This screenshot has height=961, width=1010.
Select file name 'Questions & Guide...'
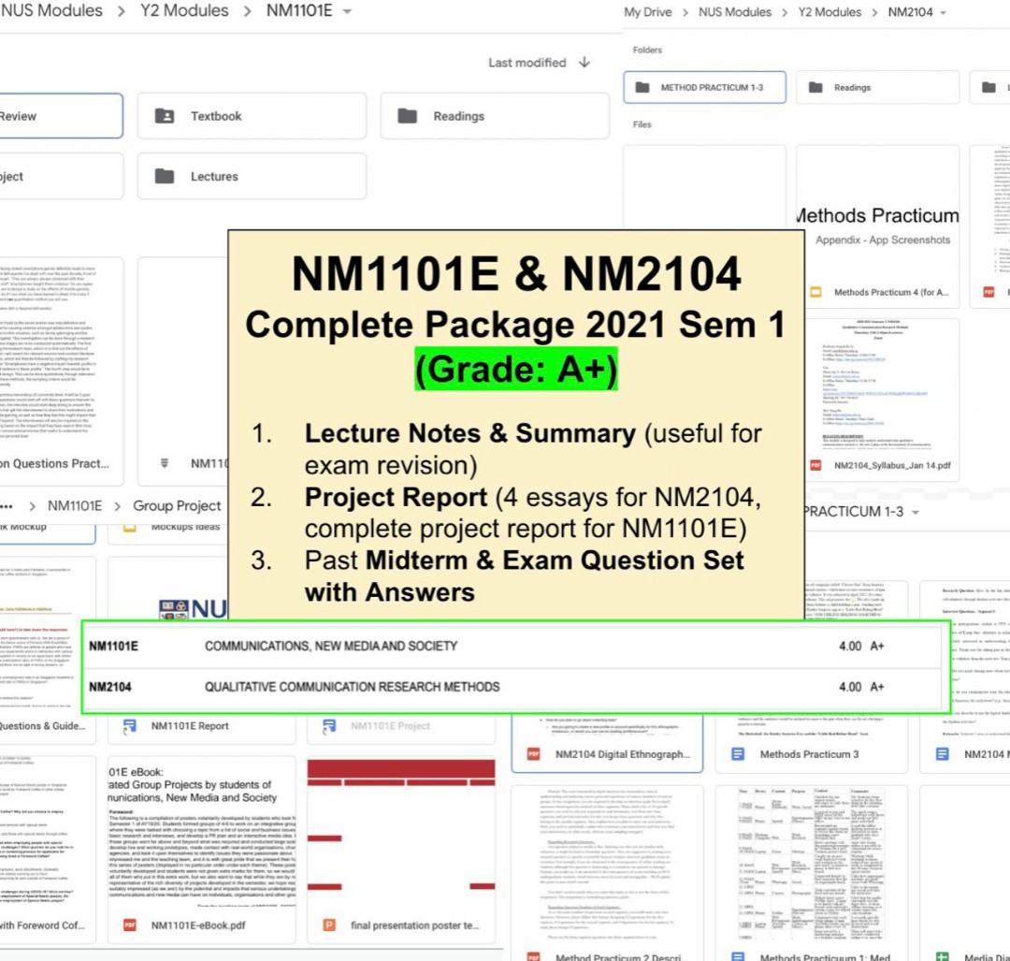(42, 726)
